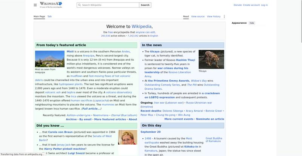Open the Create account link

pyautogui.click(x=251, y=5)
